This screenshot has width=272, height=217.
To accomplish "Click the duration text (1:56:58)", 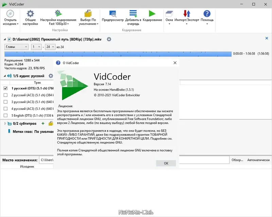I will tap(263, 54).
